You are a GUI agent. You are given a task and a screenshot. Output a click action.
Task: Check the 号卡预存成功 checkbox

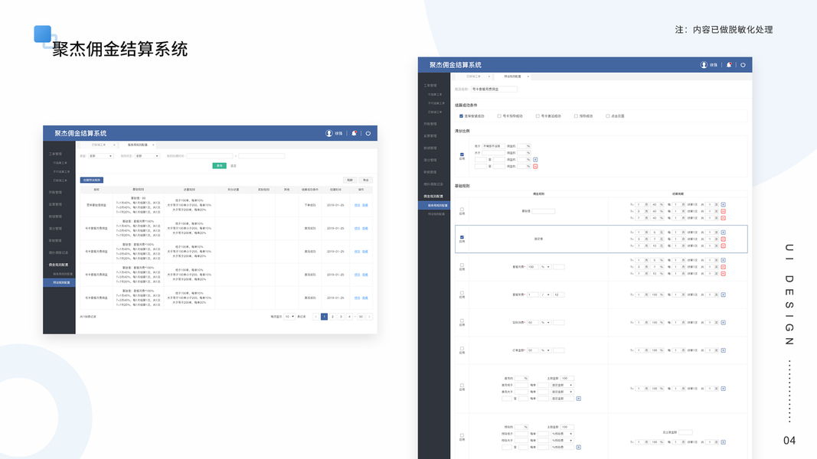499,116
